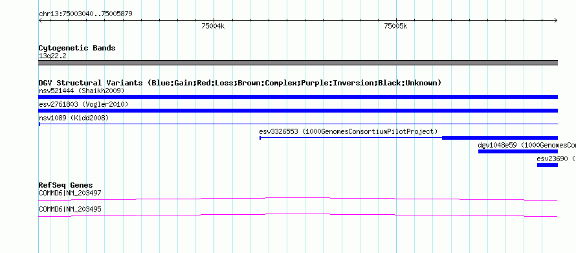Click the pink COMMD6|NM_203495 transcript line
Image resolution: width=576 pixels, height=253 pixels.
298,215
